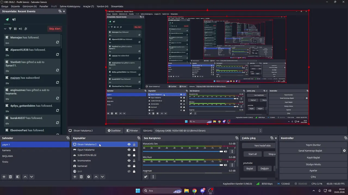Replay the AlperenVLR38 follow alert
348x195 pixels.
[x=57, y=54]
